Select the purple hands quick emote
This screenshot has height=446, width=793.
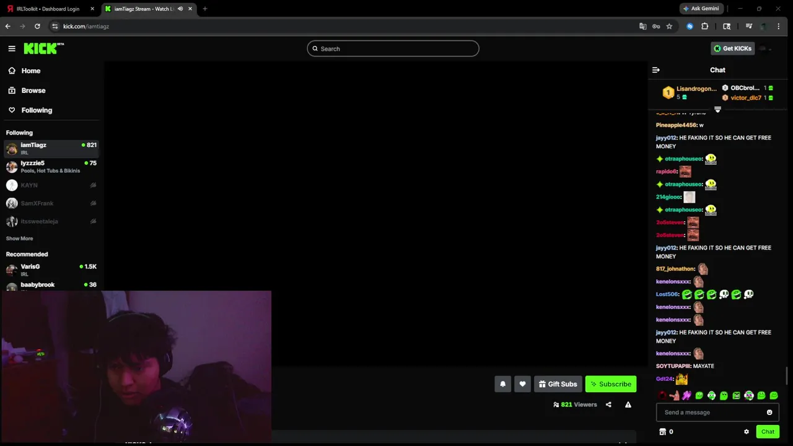click(x=687, y=395)
